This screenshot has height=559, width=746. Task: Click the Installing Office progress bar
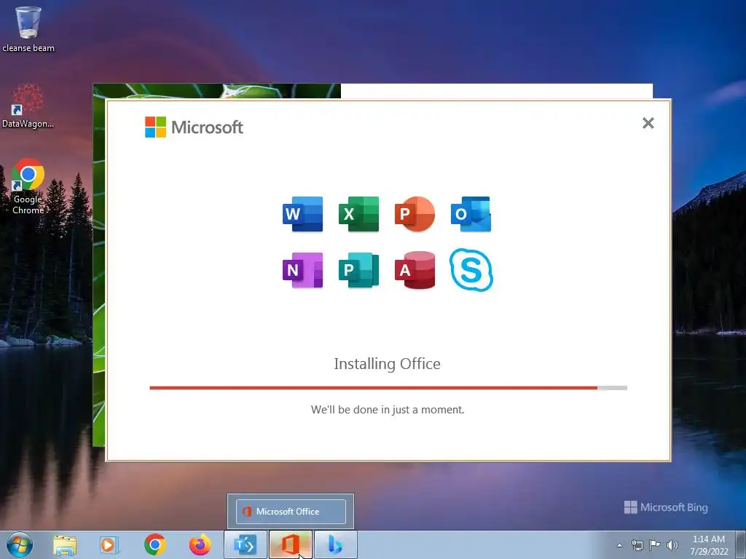coord(388,388)
